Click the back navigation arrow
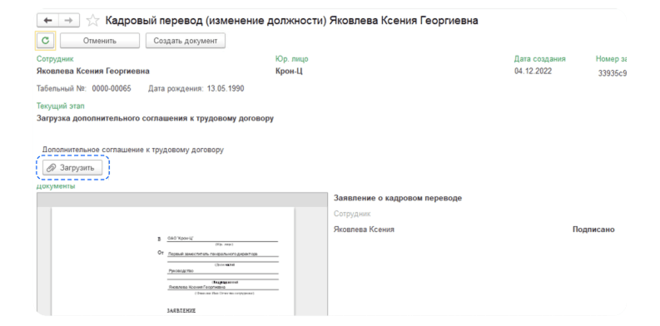This screenshot has height=326, width=660. (x=48, y=20)
